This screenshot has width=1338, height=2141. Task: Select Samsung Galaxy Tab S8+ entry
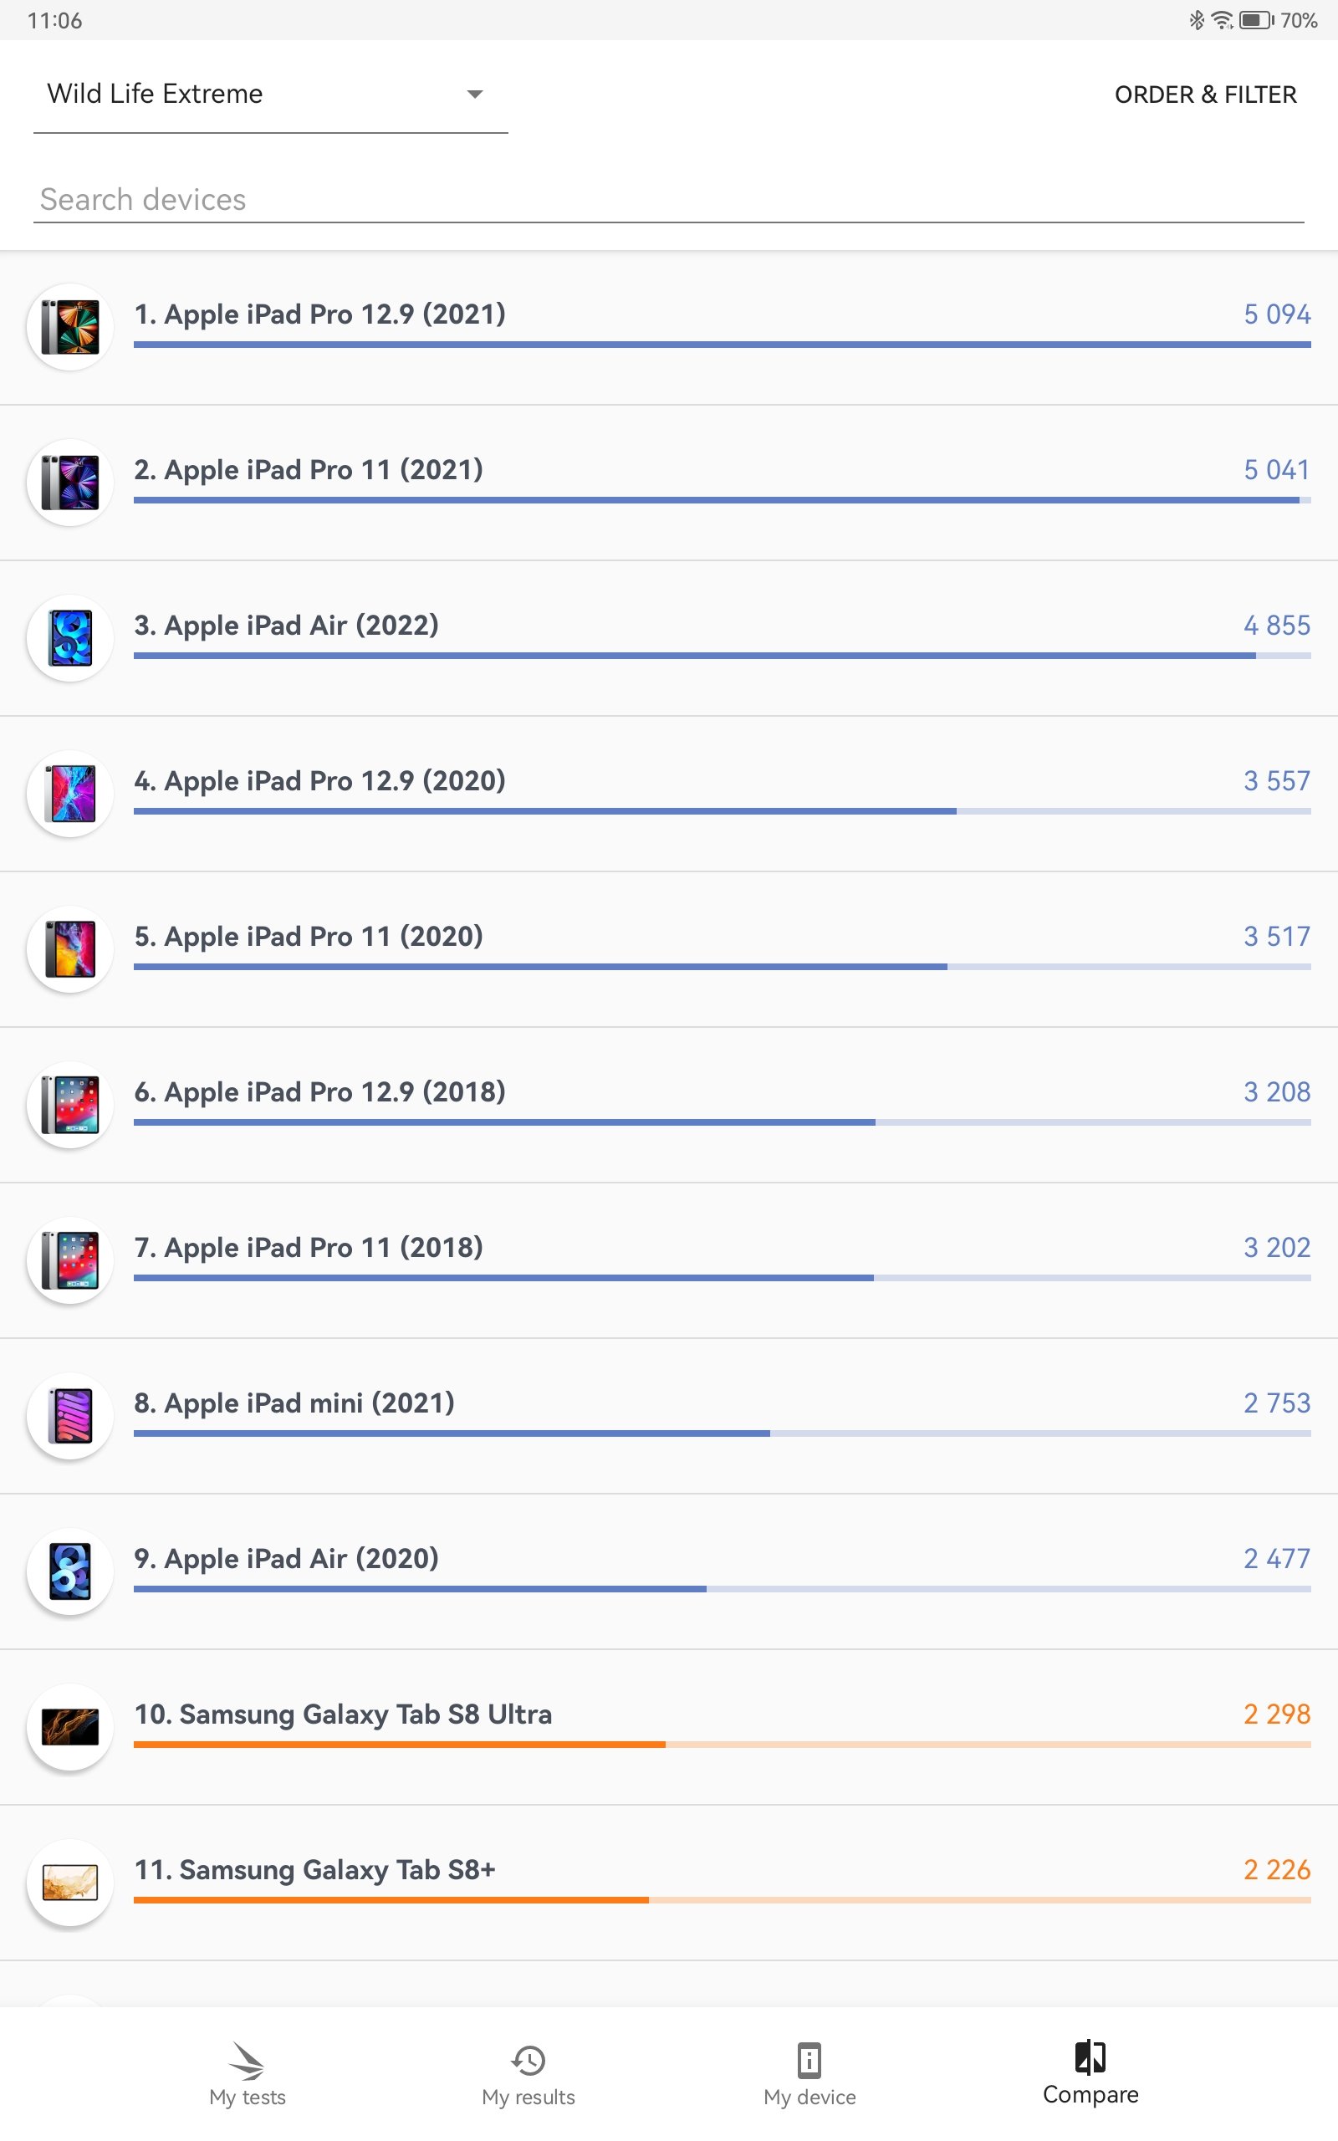click(669, 1883)
